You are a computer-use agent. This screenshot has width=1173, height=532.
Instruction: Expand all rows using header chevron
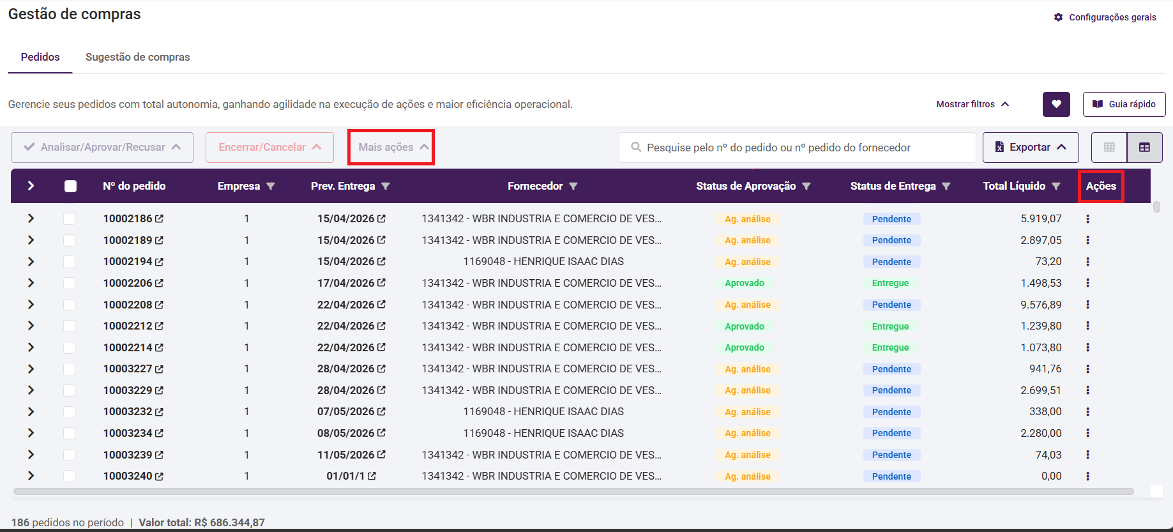(x=31, y=186)
